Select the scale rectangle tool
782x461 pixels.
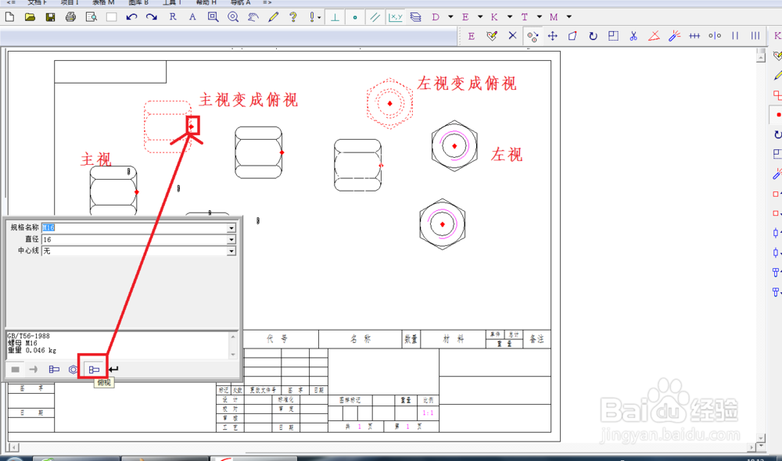[613, 36]
